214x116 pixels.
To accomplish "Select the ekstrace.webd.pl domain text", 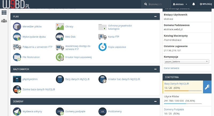I will click(173, 29).
